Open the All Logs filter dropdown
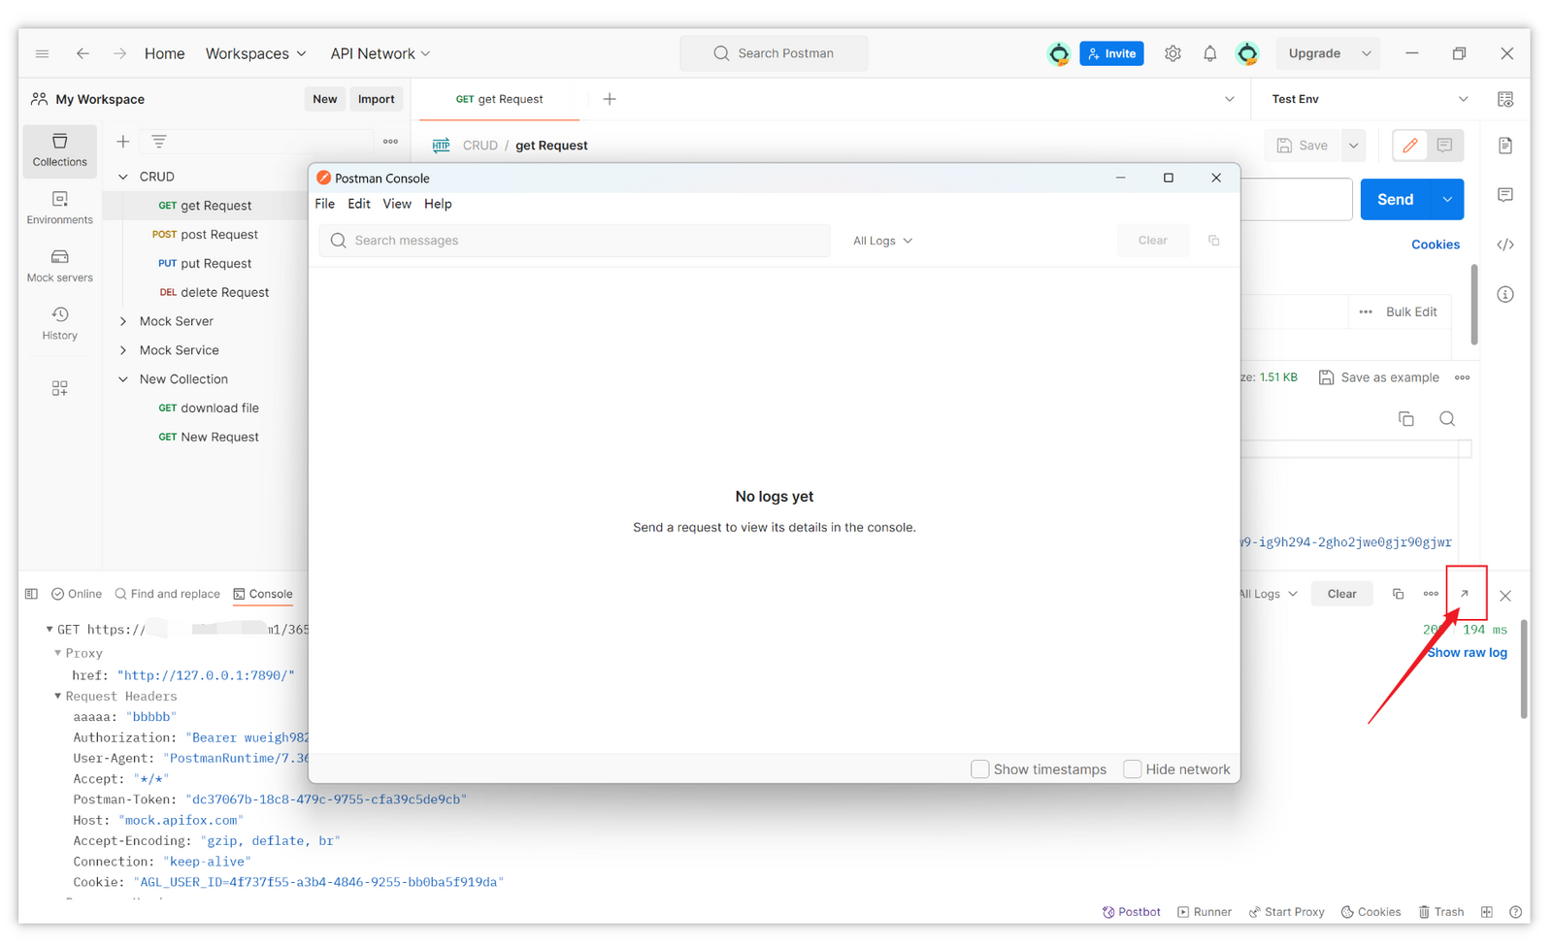The width and height of the screenshot is (1553, 947). pos(882,241)
